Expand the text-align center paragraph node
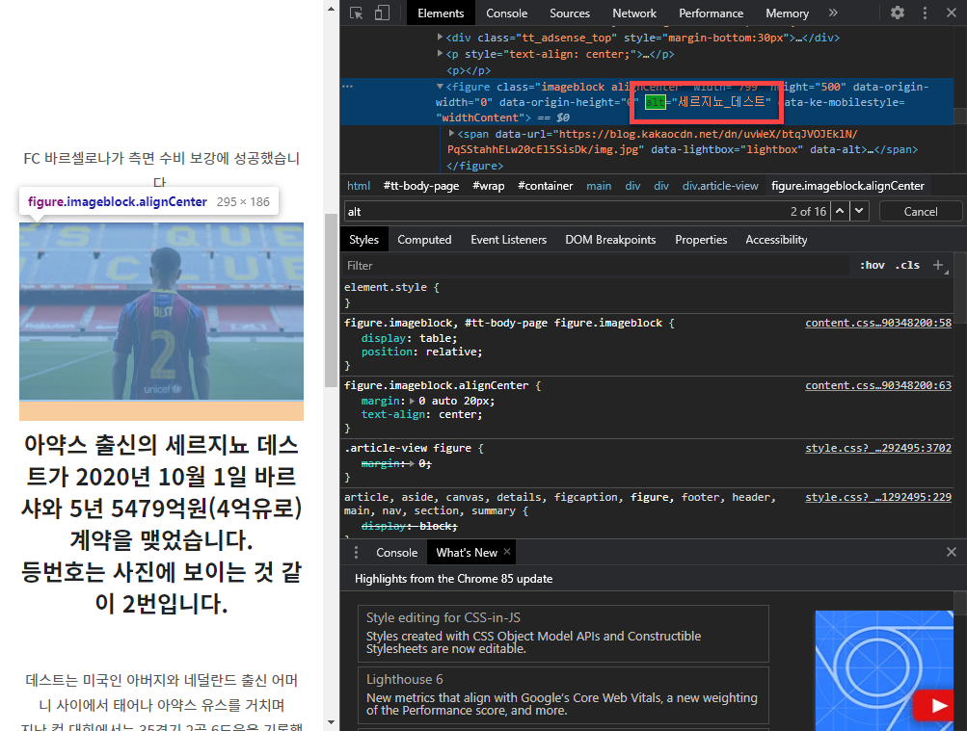Viewport: 967px width, 731px height. point(440,54)
